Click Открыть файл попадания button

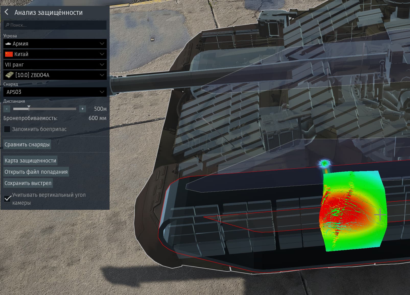[36, 172]
